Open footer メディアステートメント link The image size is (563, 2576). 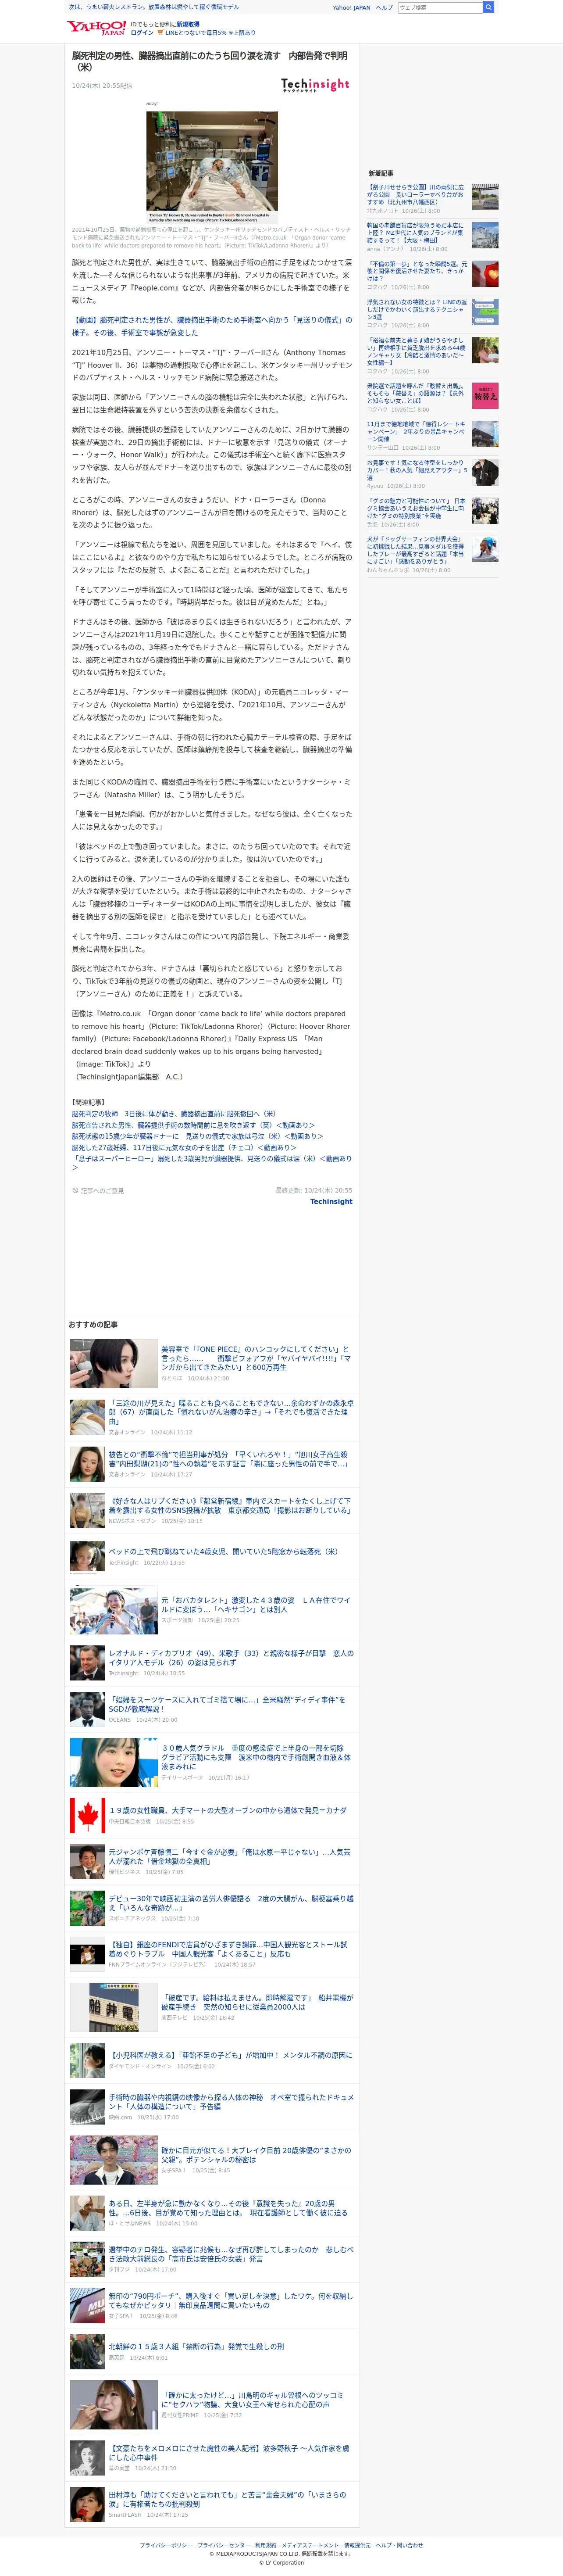pyautogui.click(x=310, y=2545)
